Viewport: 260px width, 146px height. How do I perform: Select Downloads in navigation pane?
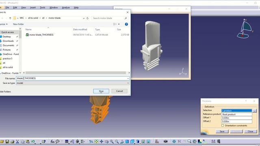tap(8, 41)
